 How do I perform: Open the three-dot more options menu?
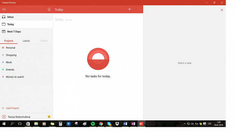(x=139, y=10)
